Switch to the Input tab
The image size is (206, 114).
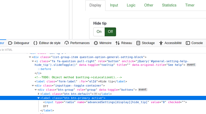(x=114, y=5)
